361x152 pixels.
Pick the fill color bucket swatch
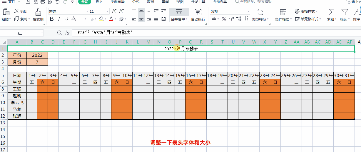[x=101, y=19]
